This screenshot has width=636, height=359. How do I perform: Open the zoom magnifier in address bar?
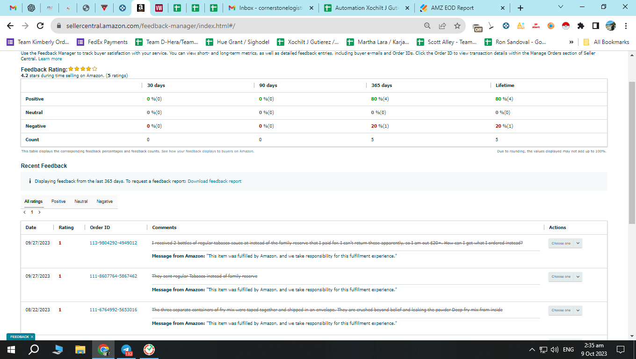tap(427, 26)
